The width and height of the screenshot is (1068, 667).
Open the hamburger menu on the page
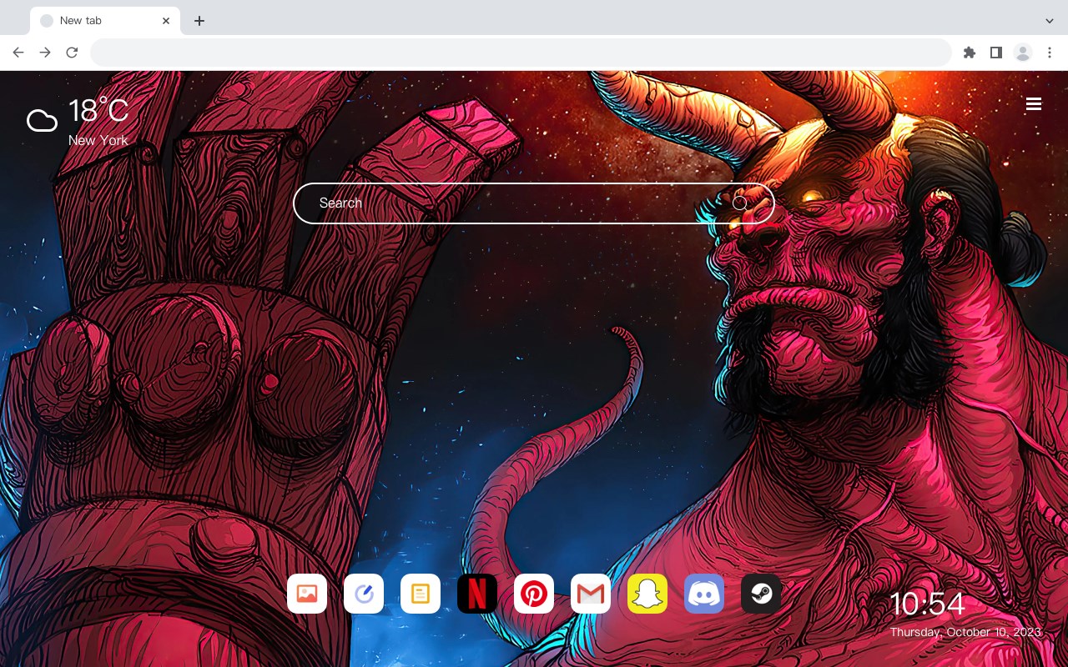(x=1034, y=104)
